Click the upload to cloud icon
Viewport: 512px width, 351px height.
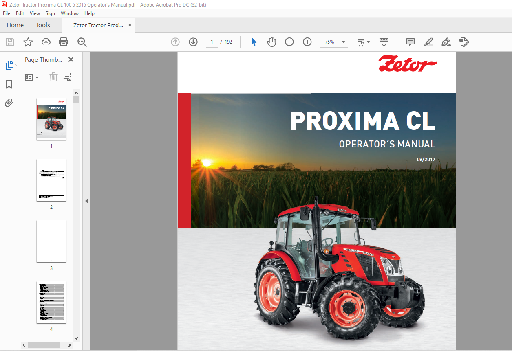[x=46, y=42]
